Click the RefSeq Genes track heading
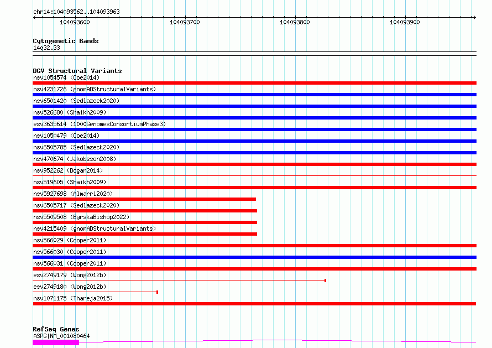The width and height of the screenshot is (492, 348). [x=56, y=329]
